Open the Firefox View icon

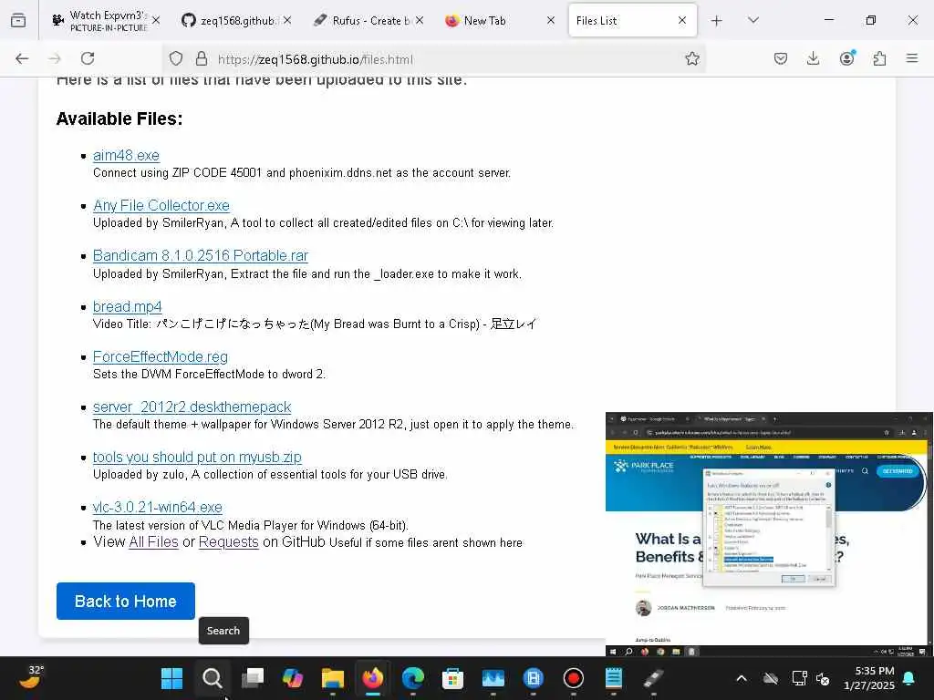tap(18, 20)
